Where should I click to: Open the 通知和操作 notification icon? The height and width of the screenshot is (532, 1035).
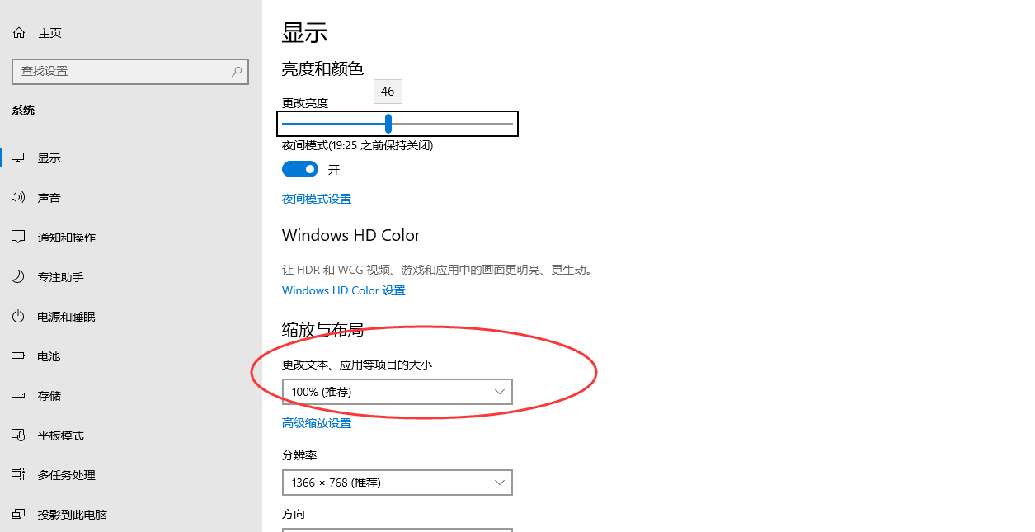pos(18,237)
